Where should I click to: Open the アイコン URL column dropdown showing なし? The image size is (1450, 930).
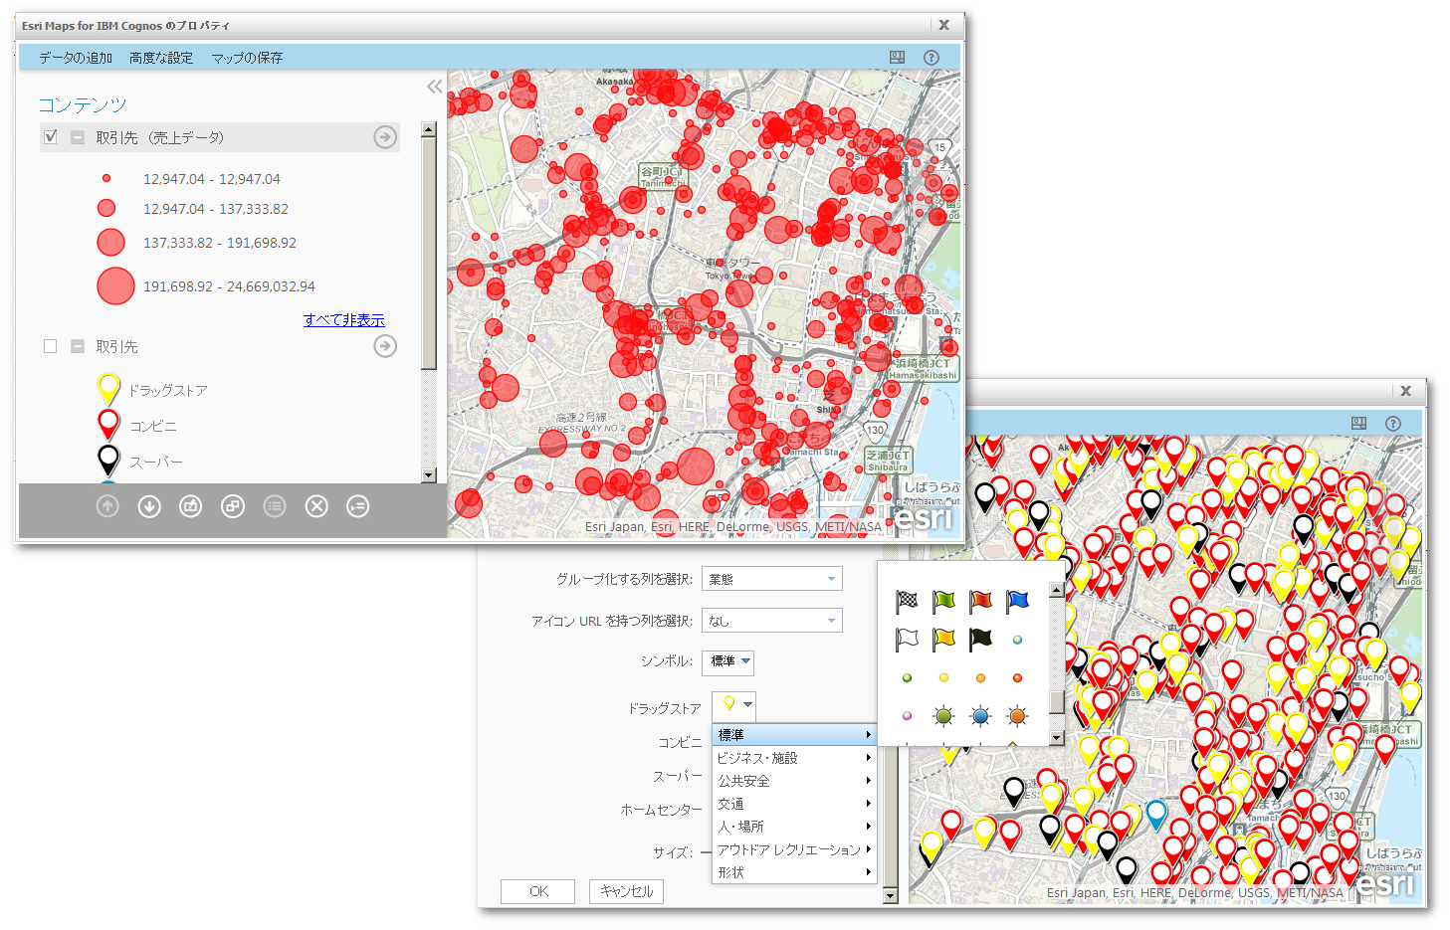pos(772,621)
